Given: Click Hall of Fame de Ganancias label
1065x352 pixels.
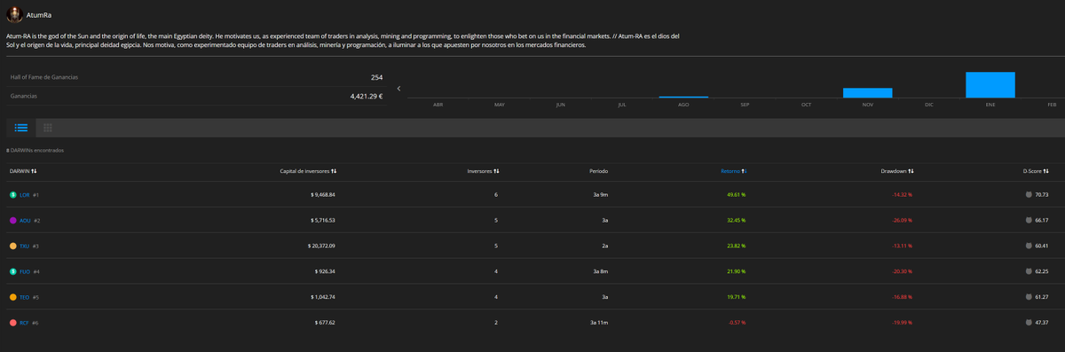Looking at the screenshot, I should (44, 77).
